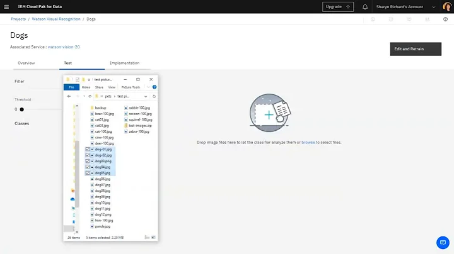The image size is (454, 254).
Task: Click the Explorer title bar folder icon
Action: point(67,79)
